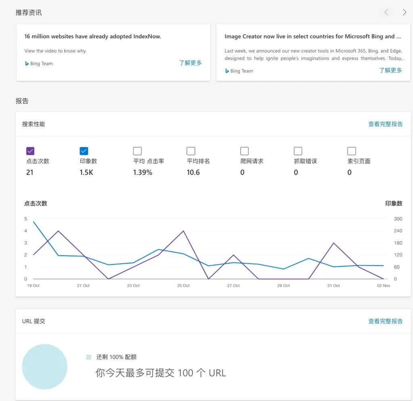
Task: Click the 23 Oct axis label
Action: click(x=133, y=286)
